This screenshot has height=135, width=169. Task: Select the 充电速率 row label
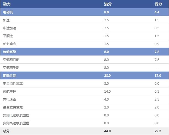click(x=10, y=99)
